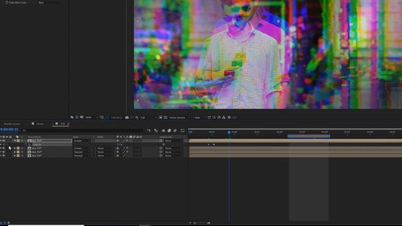Enable motion blur icon in timeline
This screenshot has width=402, height=226.
(175, 131)
